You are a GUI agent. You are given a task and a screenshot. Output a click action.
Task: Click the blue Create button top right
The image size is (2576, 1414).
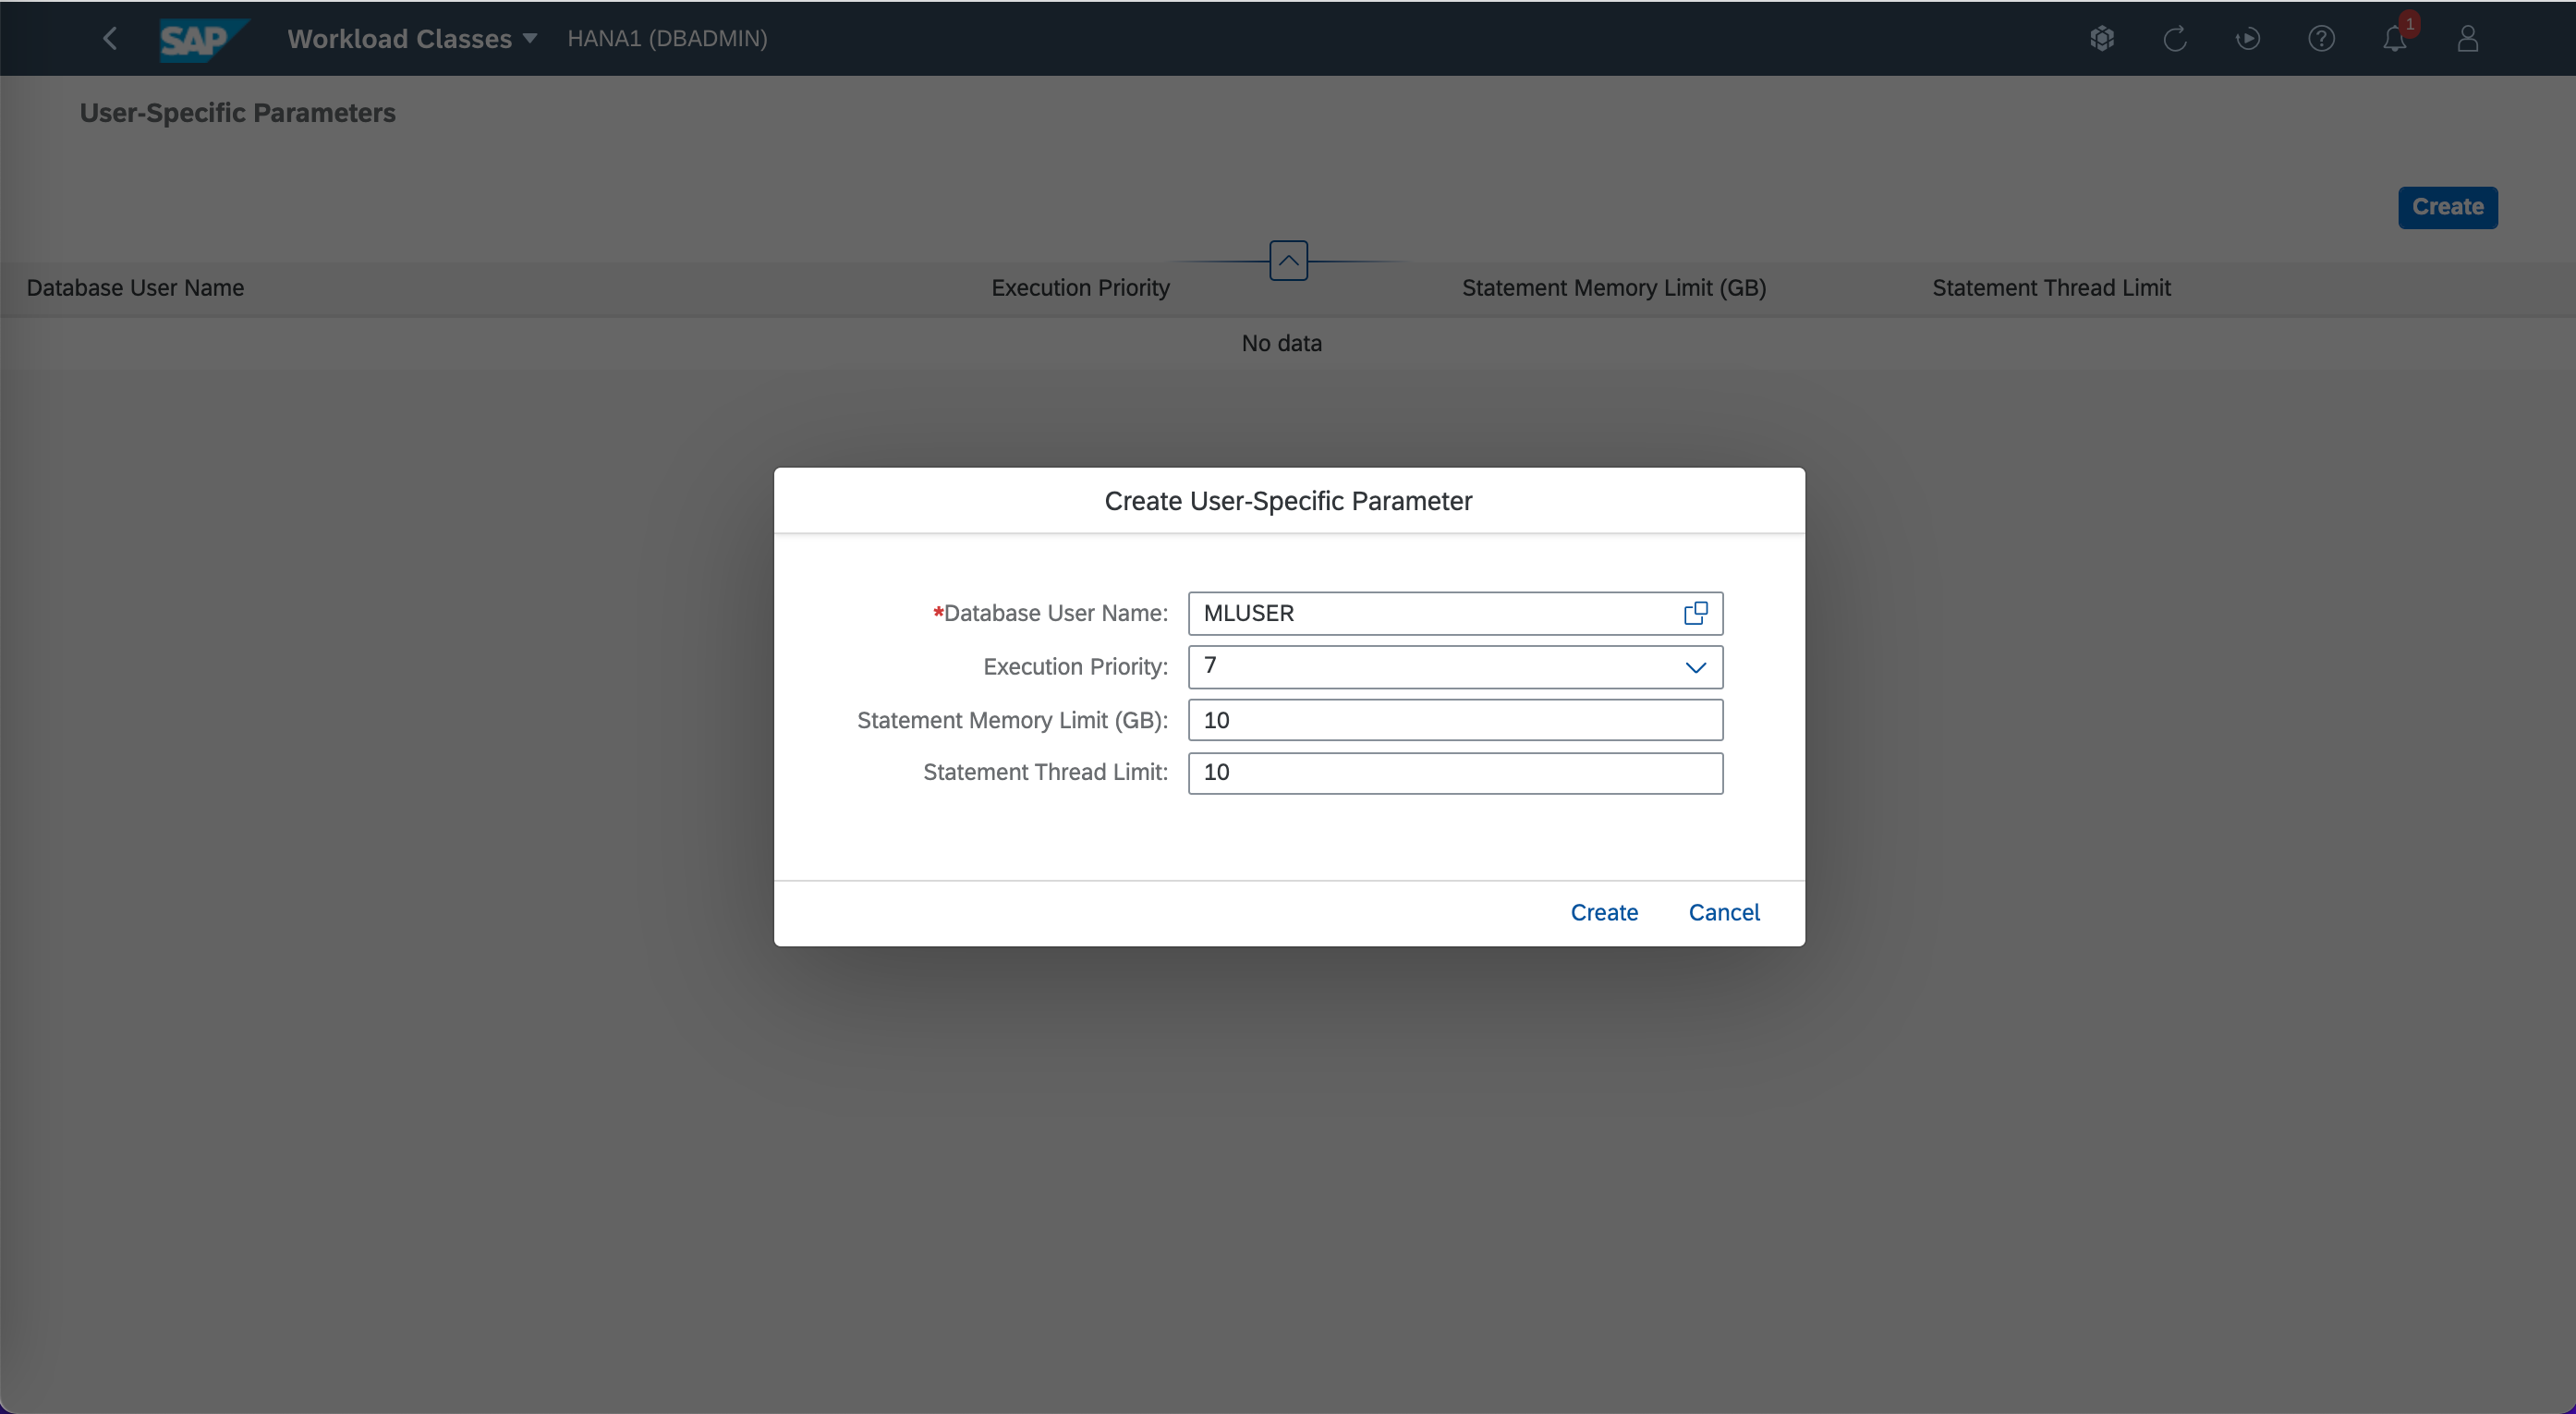[2447, 207]
